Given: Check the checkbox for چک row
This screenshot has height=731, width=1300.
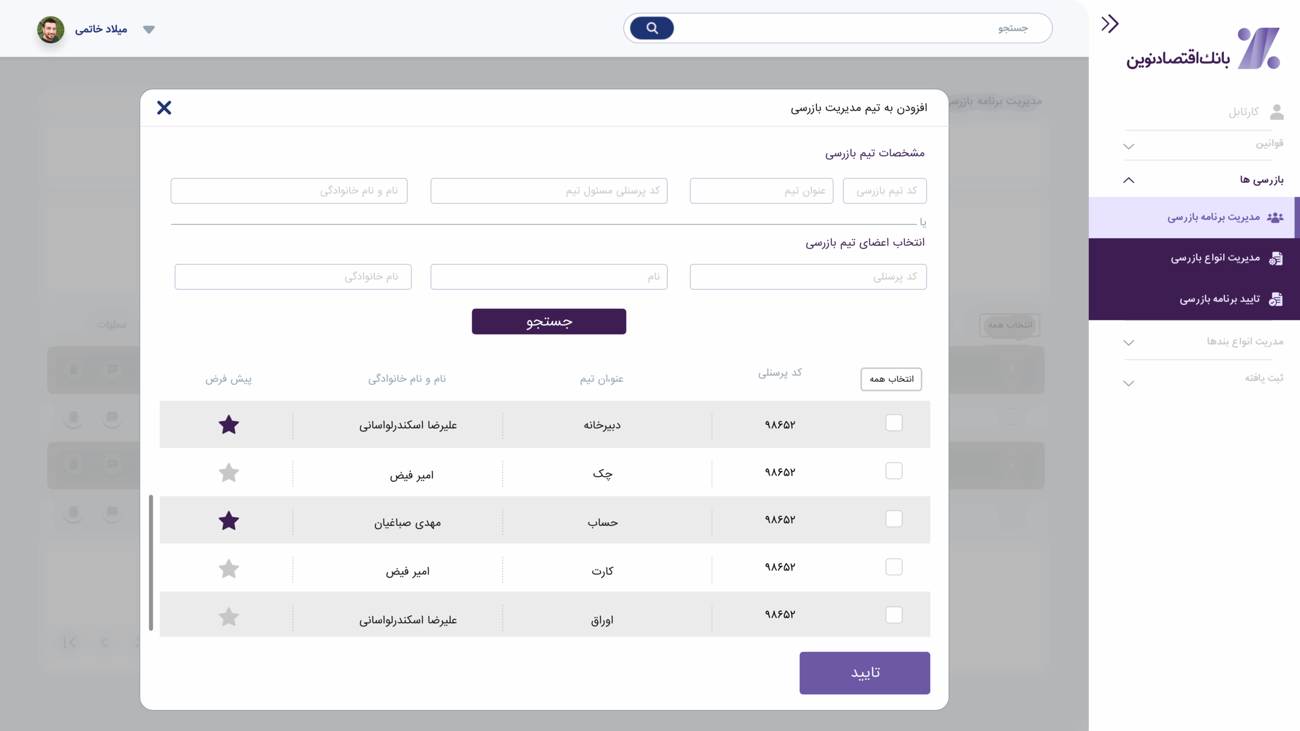Looking at the screenshot, I should [894, 471].
